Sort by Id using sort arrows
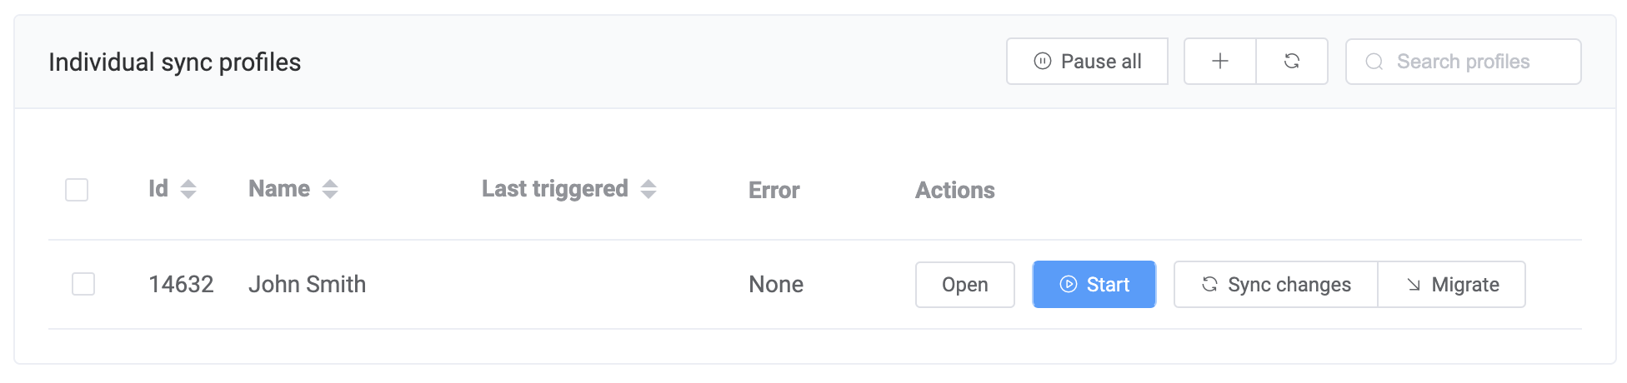Viewport: 1627px width, 383px height. point(188,190)
